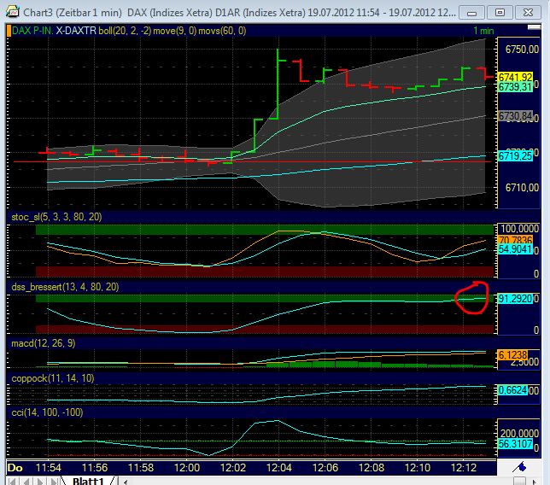Click the orange 6,1238 macd value
550x485 pixels.
pyautogui.click(x=512, y=355)
